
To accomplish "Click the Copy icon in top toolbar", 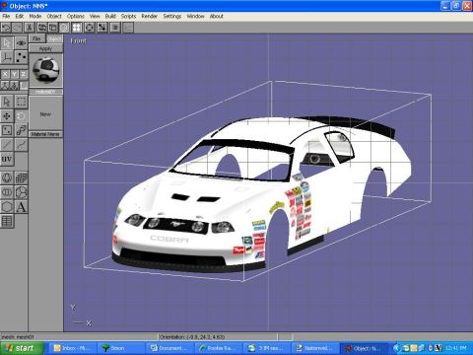I will [x=41, y=28].
